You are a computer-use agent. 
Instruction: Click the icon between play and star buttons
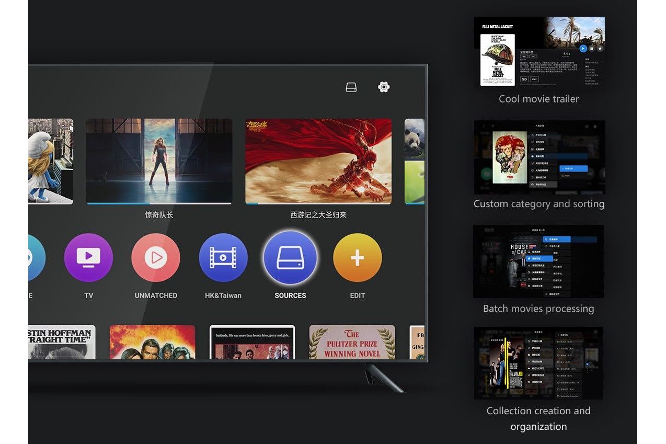(592, 49)
